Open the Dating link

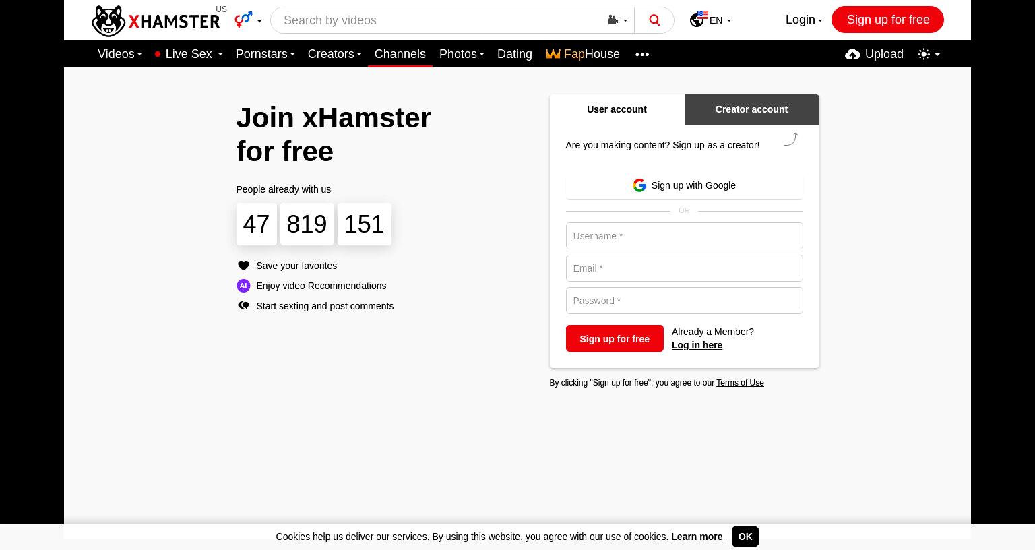pyautogui.click(x=515, y=54)
